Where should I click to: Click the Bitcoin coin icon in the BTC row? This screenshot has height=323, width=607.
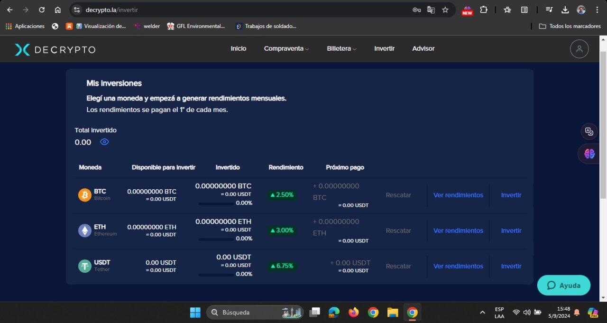coord(84,194)
